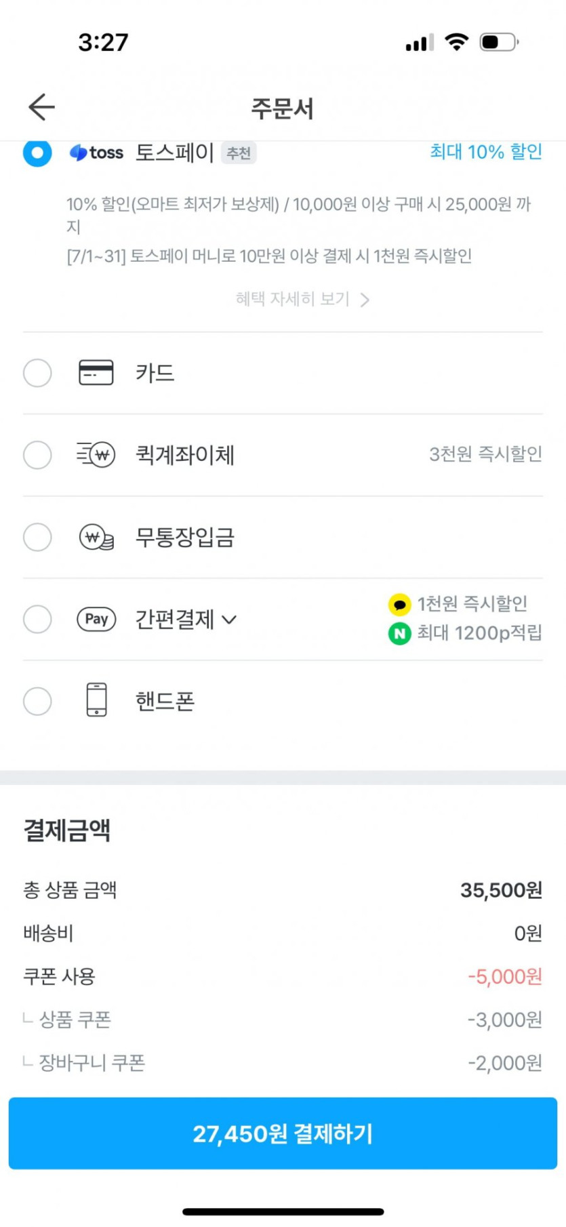566x1227 pixels.
Task: Select the 카드 radio button
Action: point(37,373)
